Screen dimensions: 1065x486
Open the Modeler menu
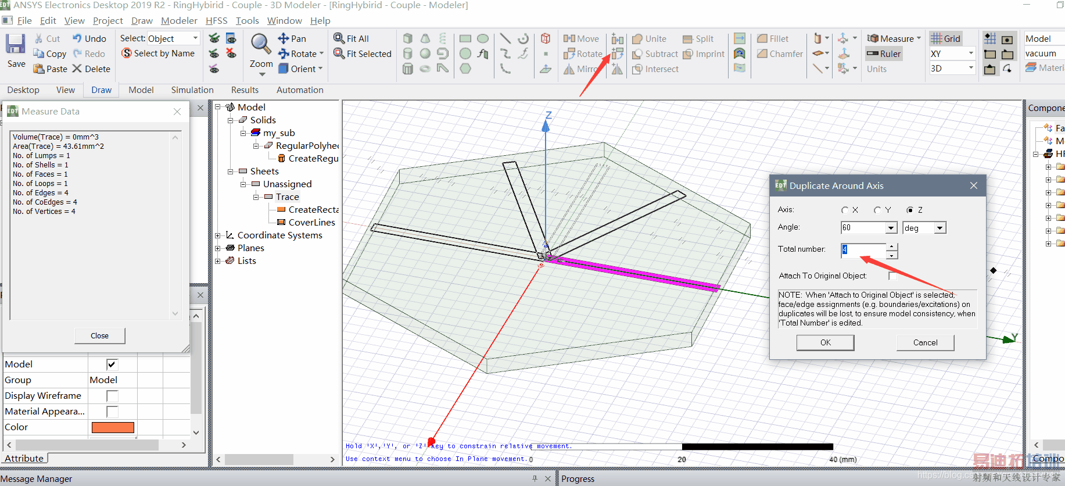(179, 21)
